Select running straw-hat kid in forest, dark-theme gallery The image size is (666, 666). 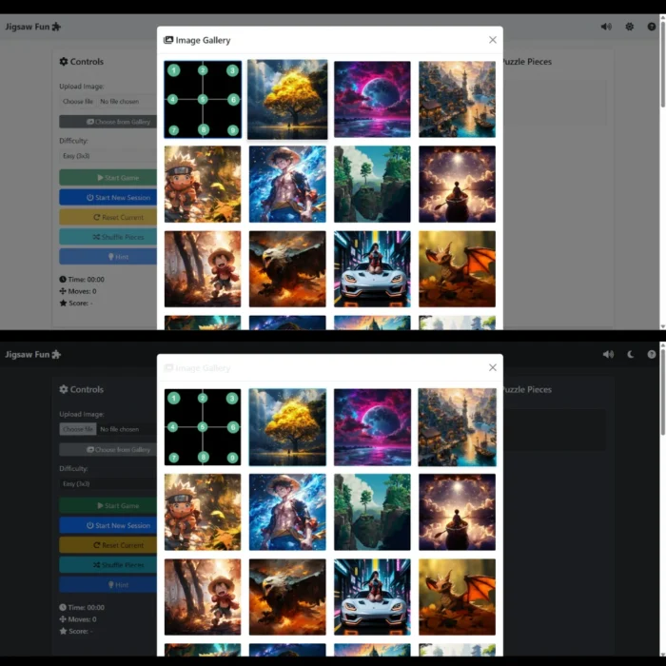(x=203, y=597)
